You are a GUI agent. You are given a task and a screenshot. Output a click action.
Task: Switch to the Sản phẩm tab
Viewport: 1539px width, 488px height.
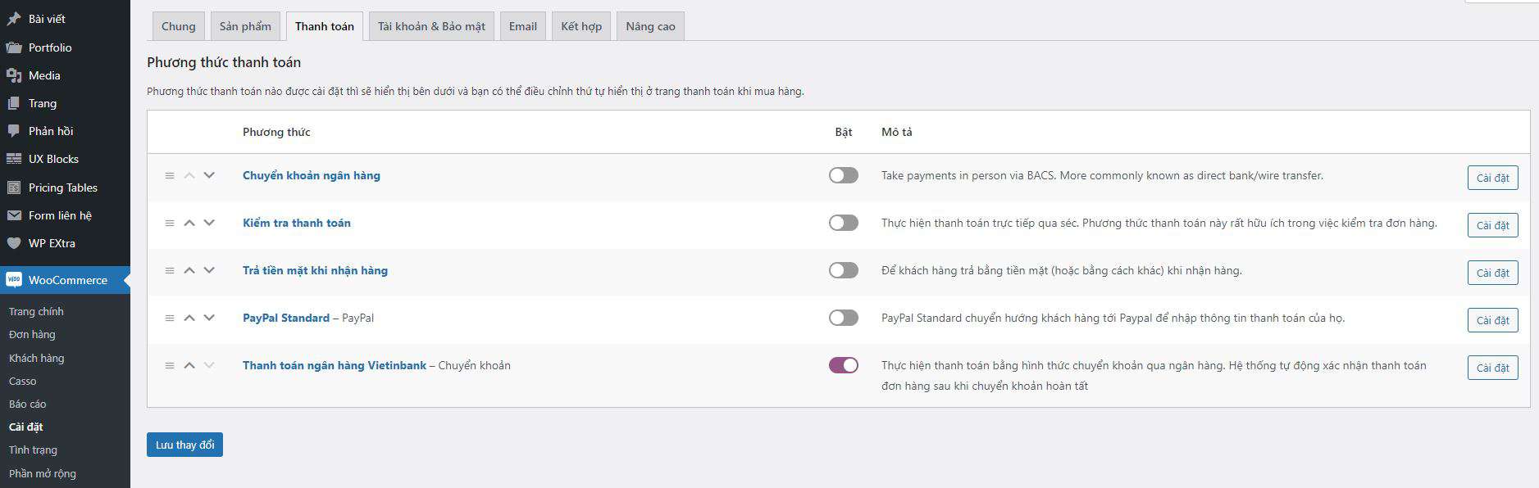tap(245, 26)
